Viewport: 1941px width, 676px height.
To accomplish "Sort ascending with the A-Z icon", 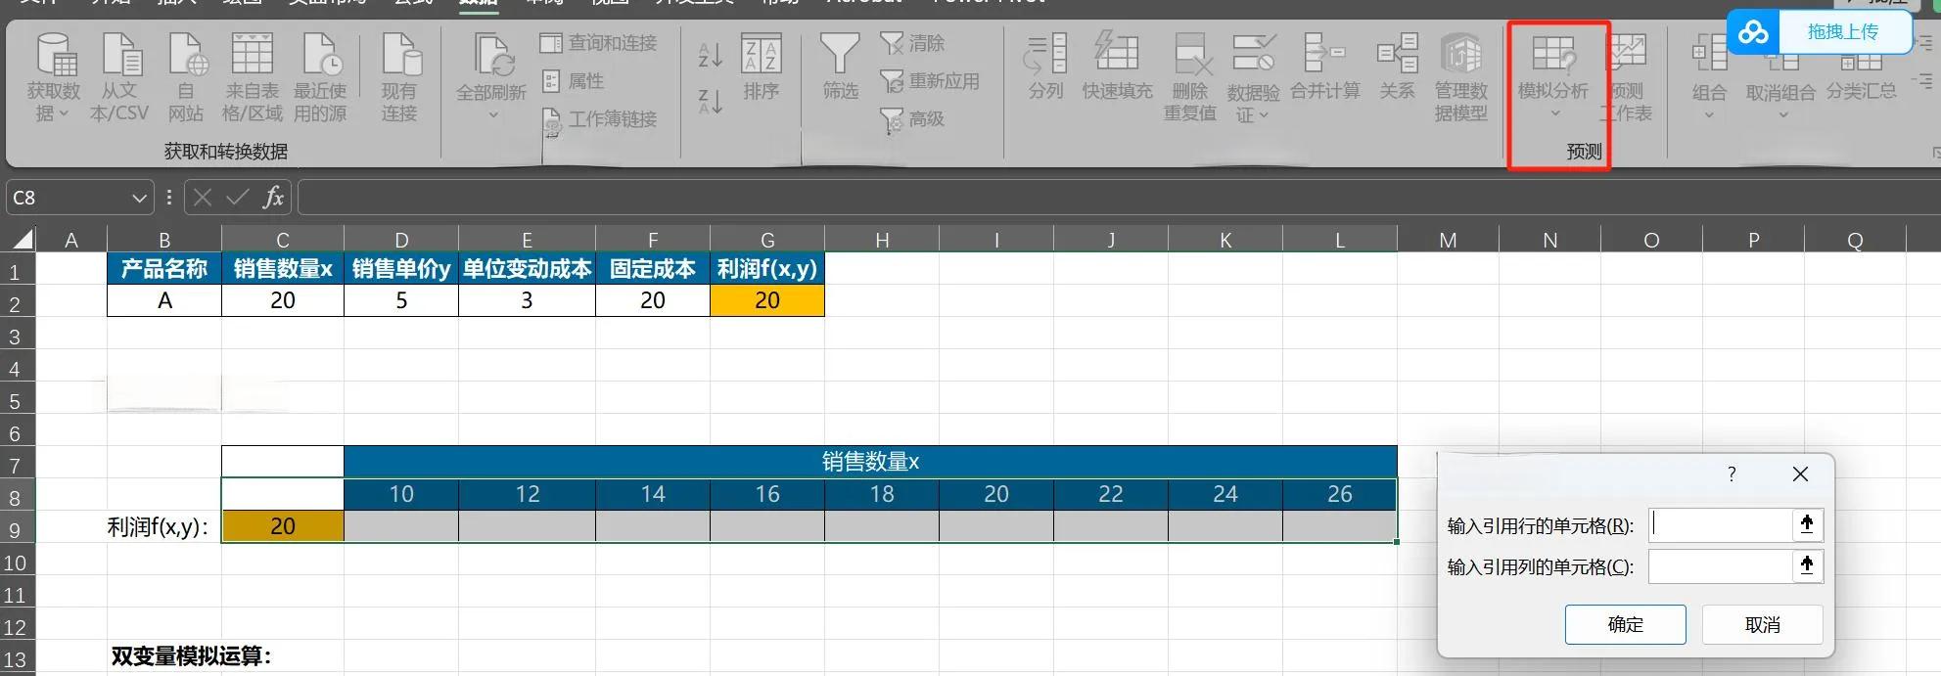I will click(x=710, y=56).
